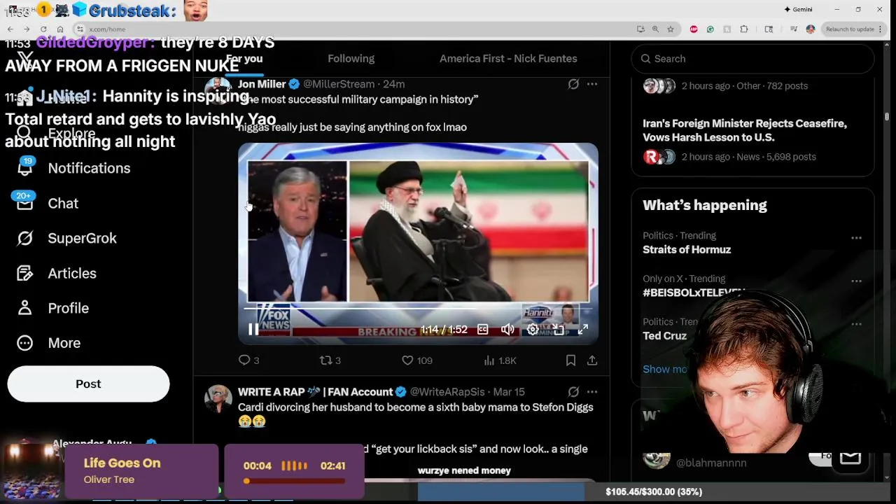This screenshot has height=504, width=896.
Task: Repost Jon Miller's post
Action: coord(330,360)
